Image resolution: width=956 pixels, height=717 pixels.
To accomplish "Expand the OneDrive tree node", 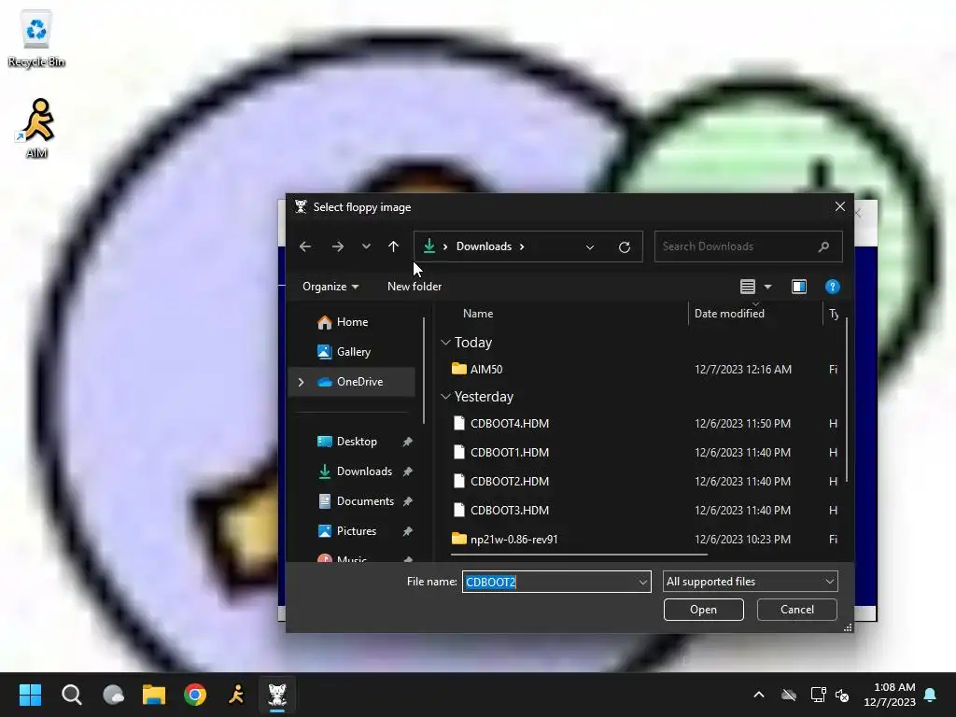I will click(302, 382).
